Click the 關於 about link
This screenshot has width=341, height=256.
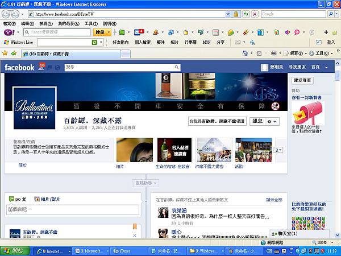click(23, 165)
